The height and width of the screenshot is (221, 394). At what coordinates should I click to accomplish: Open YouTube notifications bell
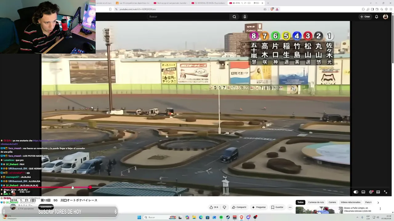(x=376, y=17)
